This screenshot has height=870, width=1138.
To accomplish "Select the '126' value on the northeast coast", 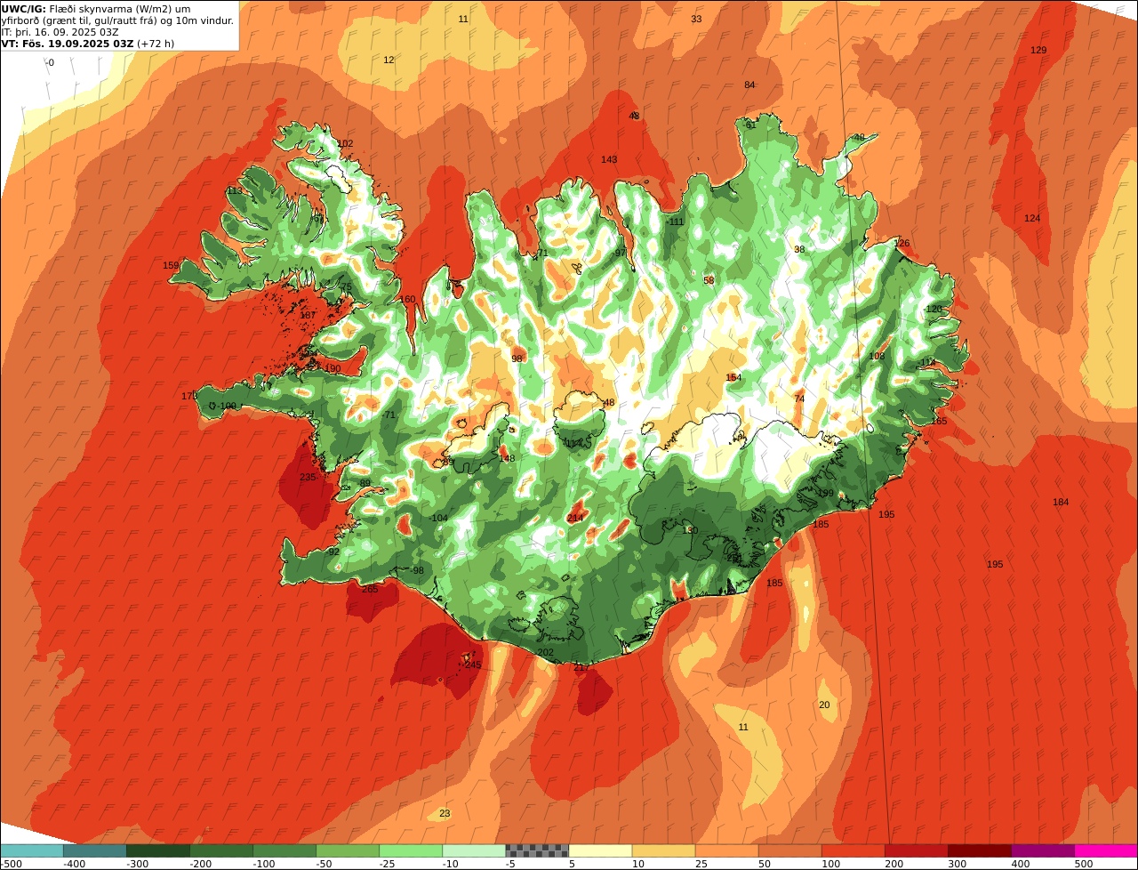I will [x=902, y=244].
